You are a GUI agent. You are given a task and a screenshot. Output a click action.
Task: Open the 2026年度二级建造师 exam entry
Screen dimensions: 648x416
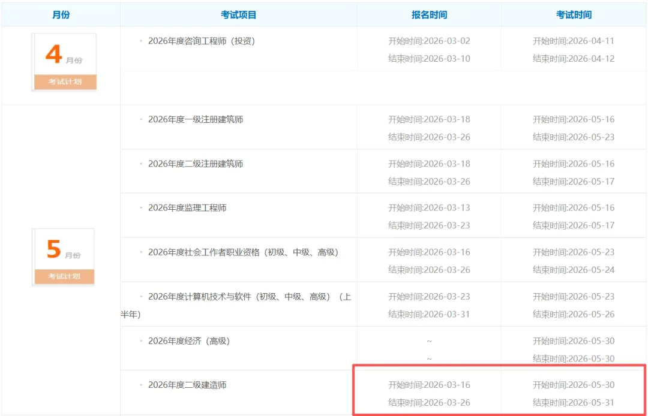188,385
